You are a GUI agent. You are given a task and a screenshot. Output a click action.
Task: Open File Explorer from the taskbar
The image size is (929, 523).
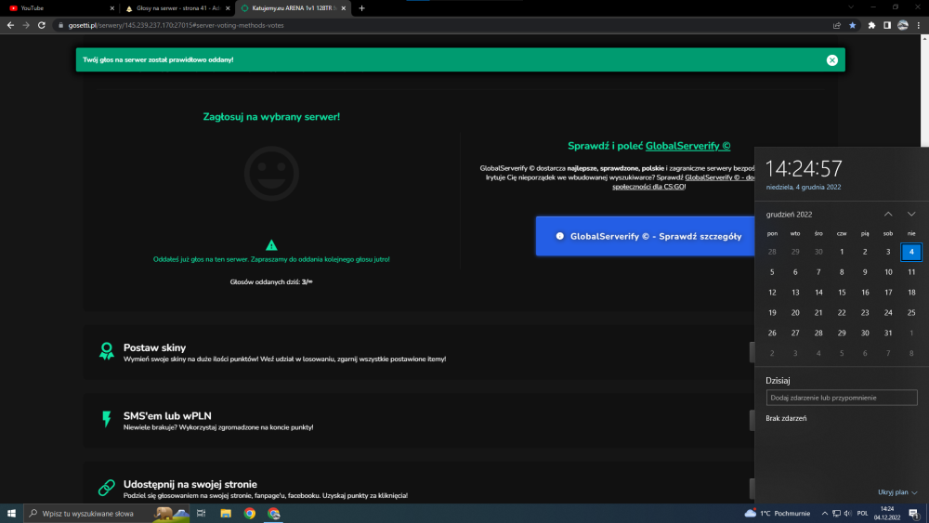(226, 513)
